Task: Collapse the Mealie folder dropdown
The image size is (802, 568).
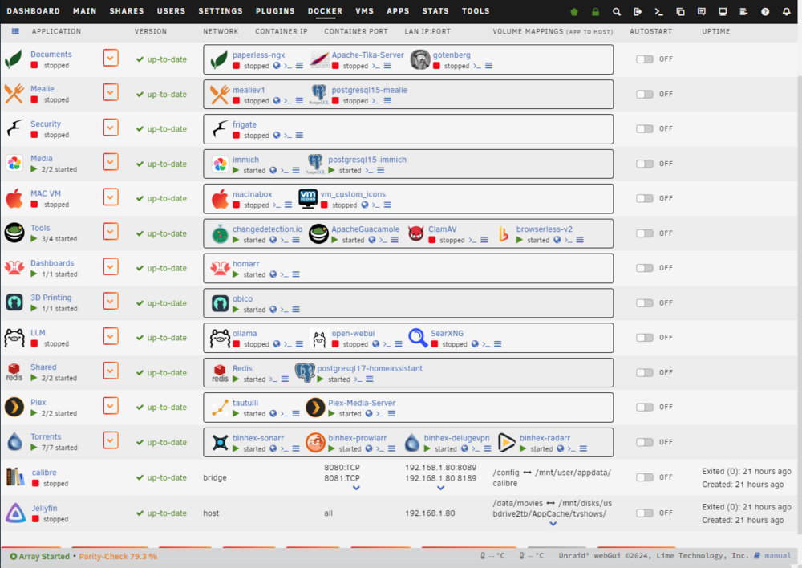Action: tap(111, 92)
